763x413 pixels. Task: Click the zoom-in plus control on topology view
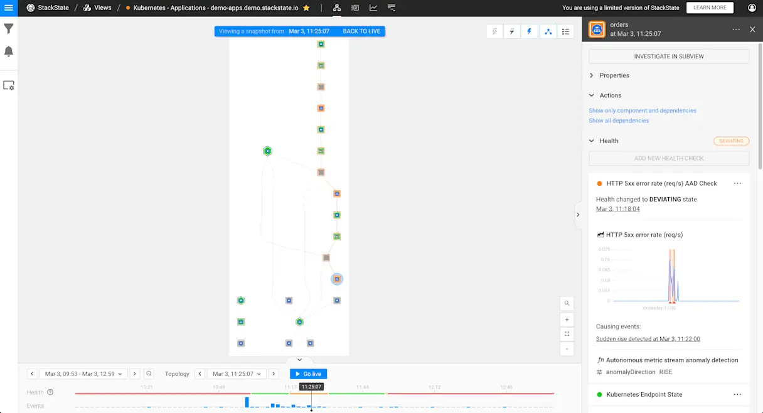coord(567,319)
